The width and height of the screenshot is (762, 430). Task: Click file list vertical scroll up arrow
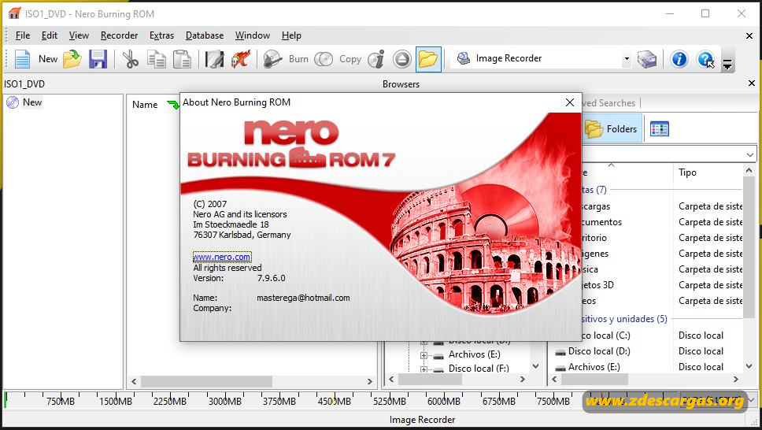749,171
